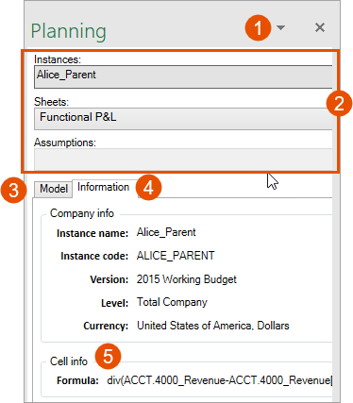The width and height of the screenshot is (353, 403).
Task: Select the Instance name value Alice_Parent
Action: point(166,232)
